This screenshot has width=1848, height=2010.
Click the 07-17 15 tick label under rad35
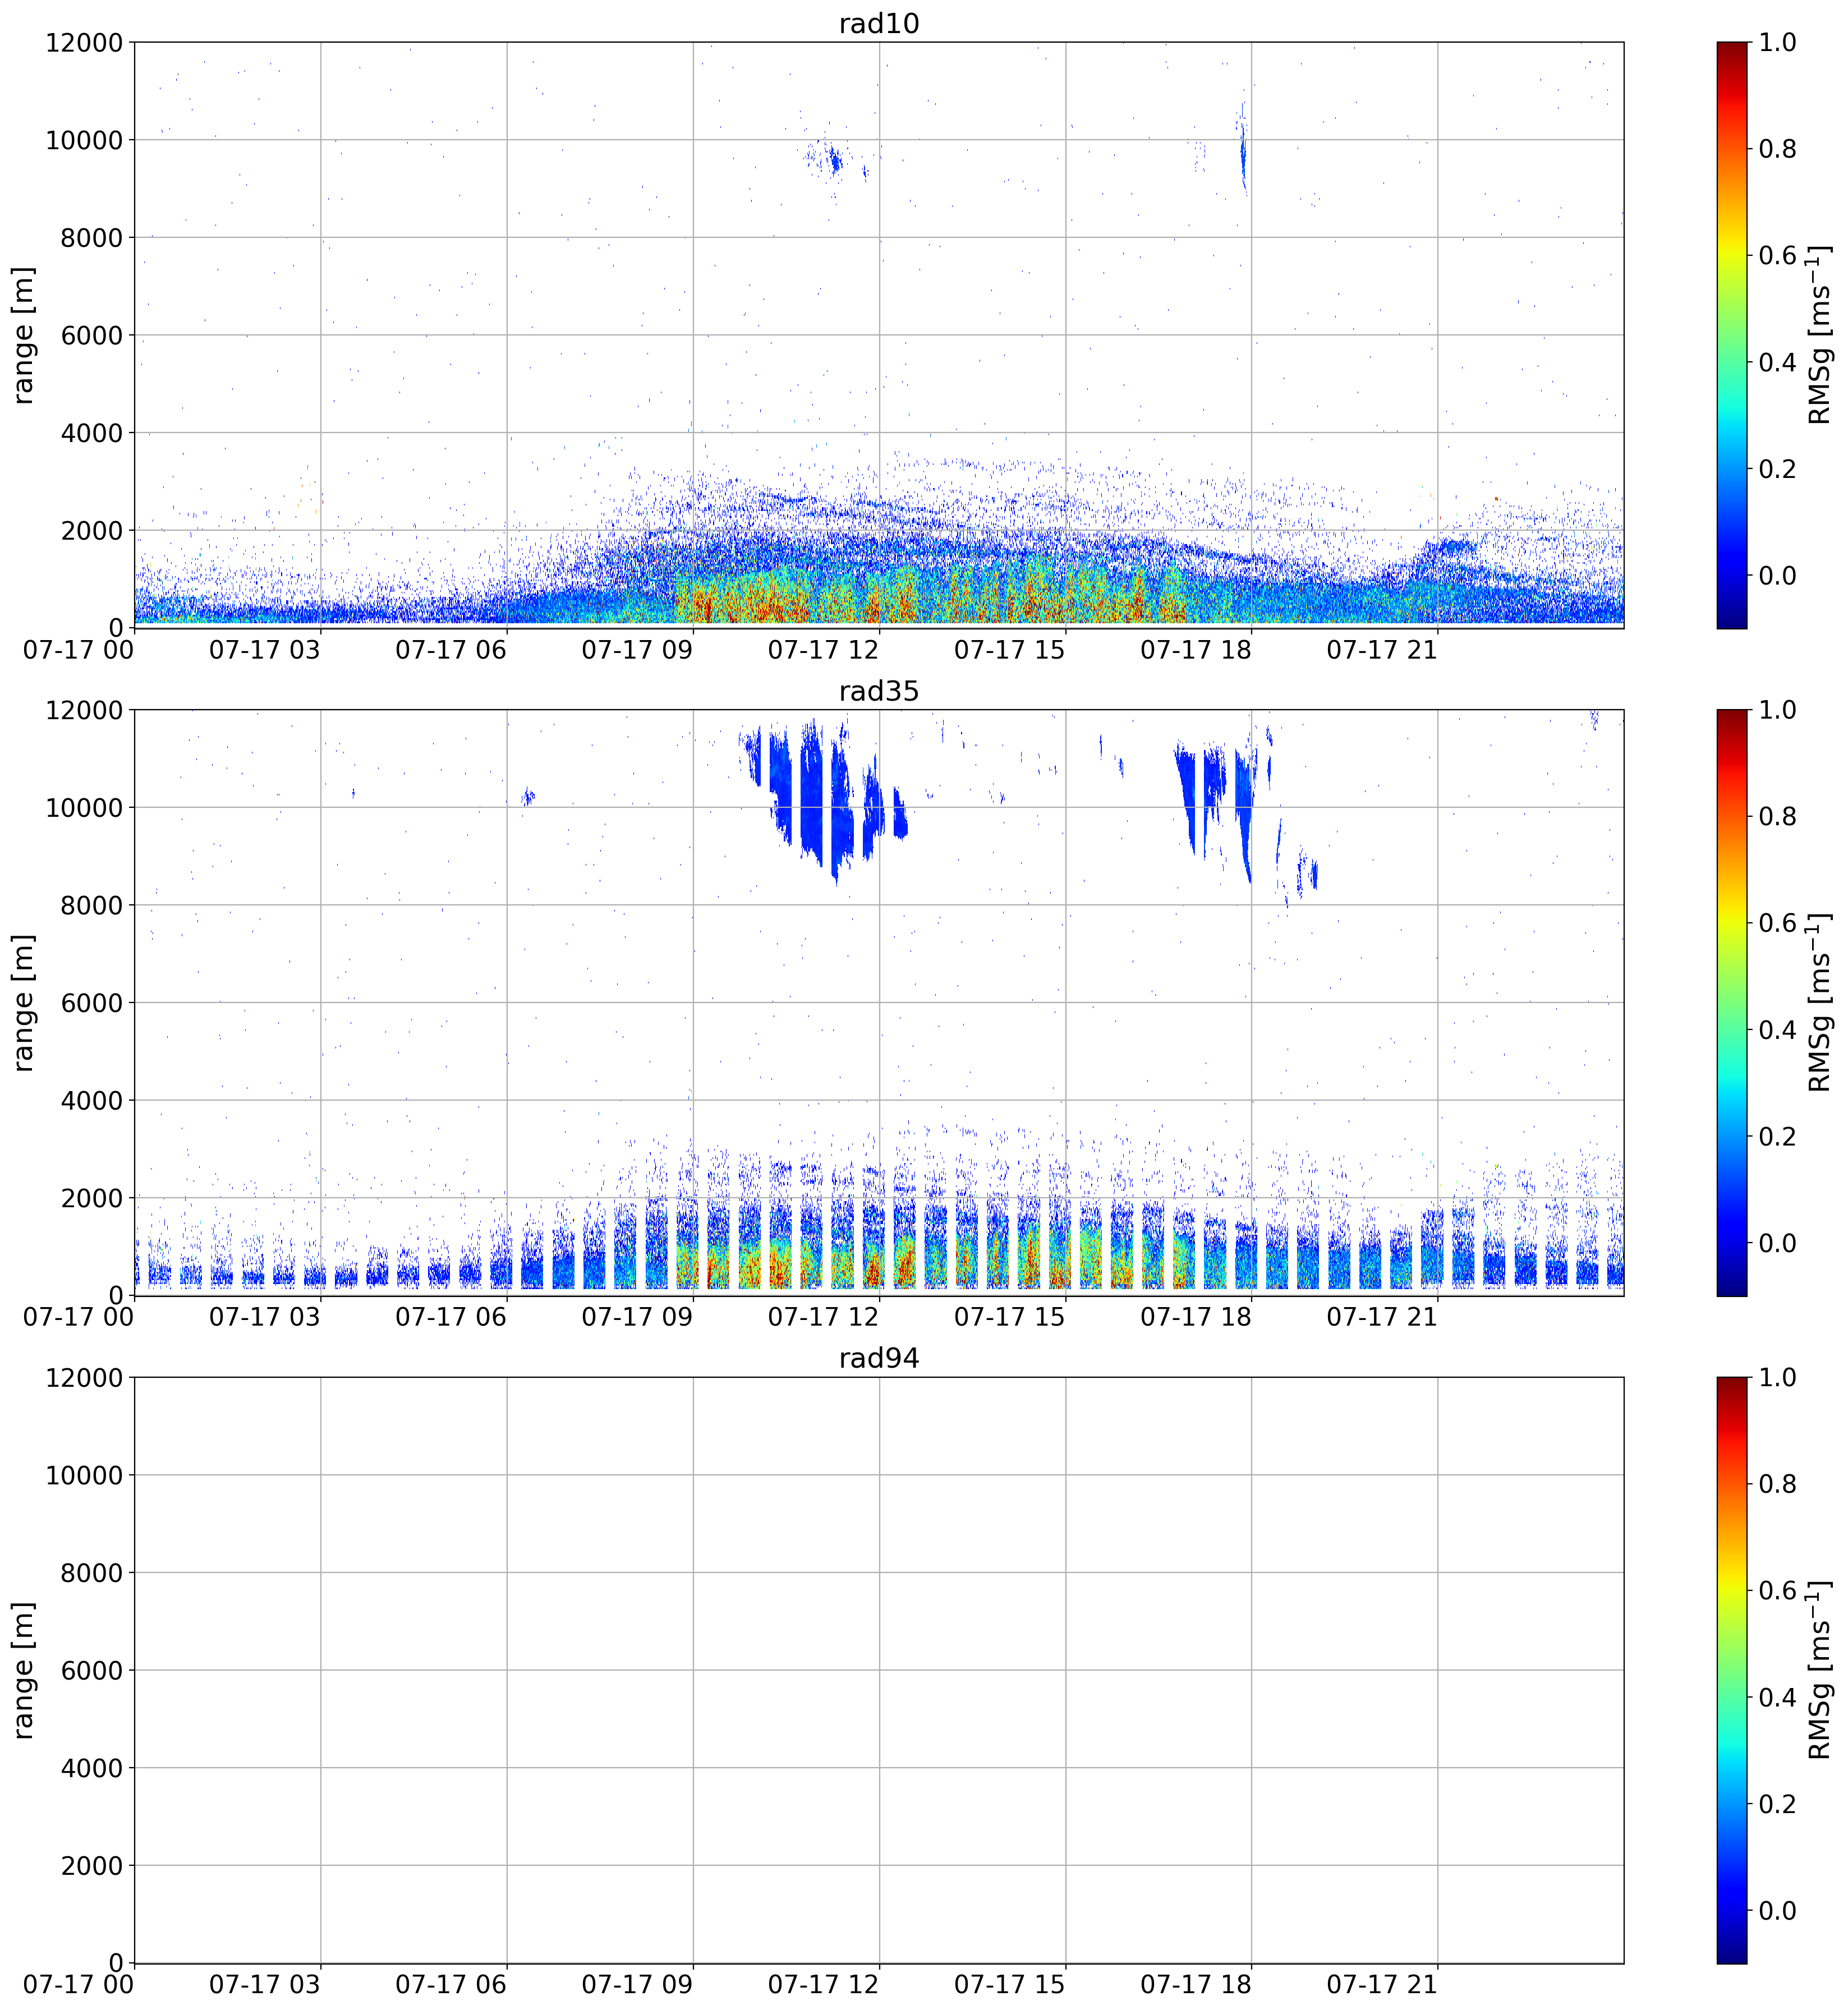1010,1317
